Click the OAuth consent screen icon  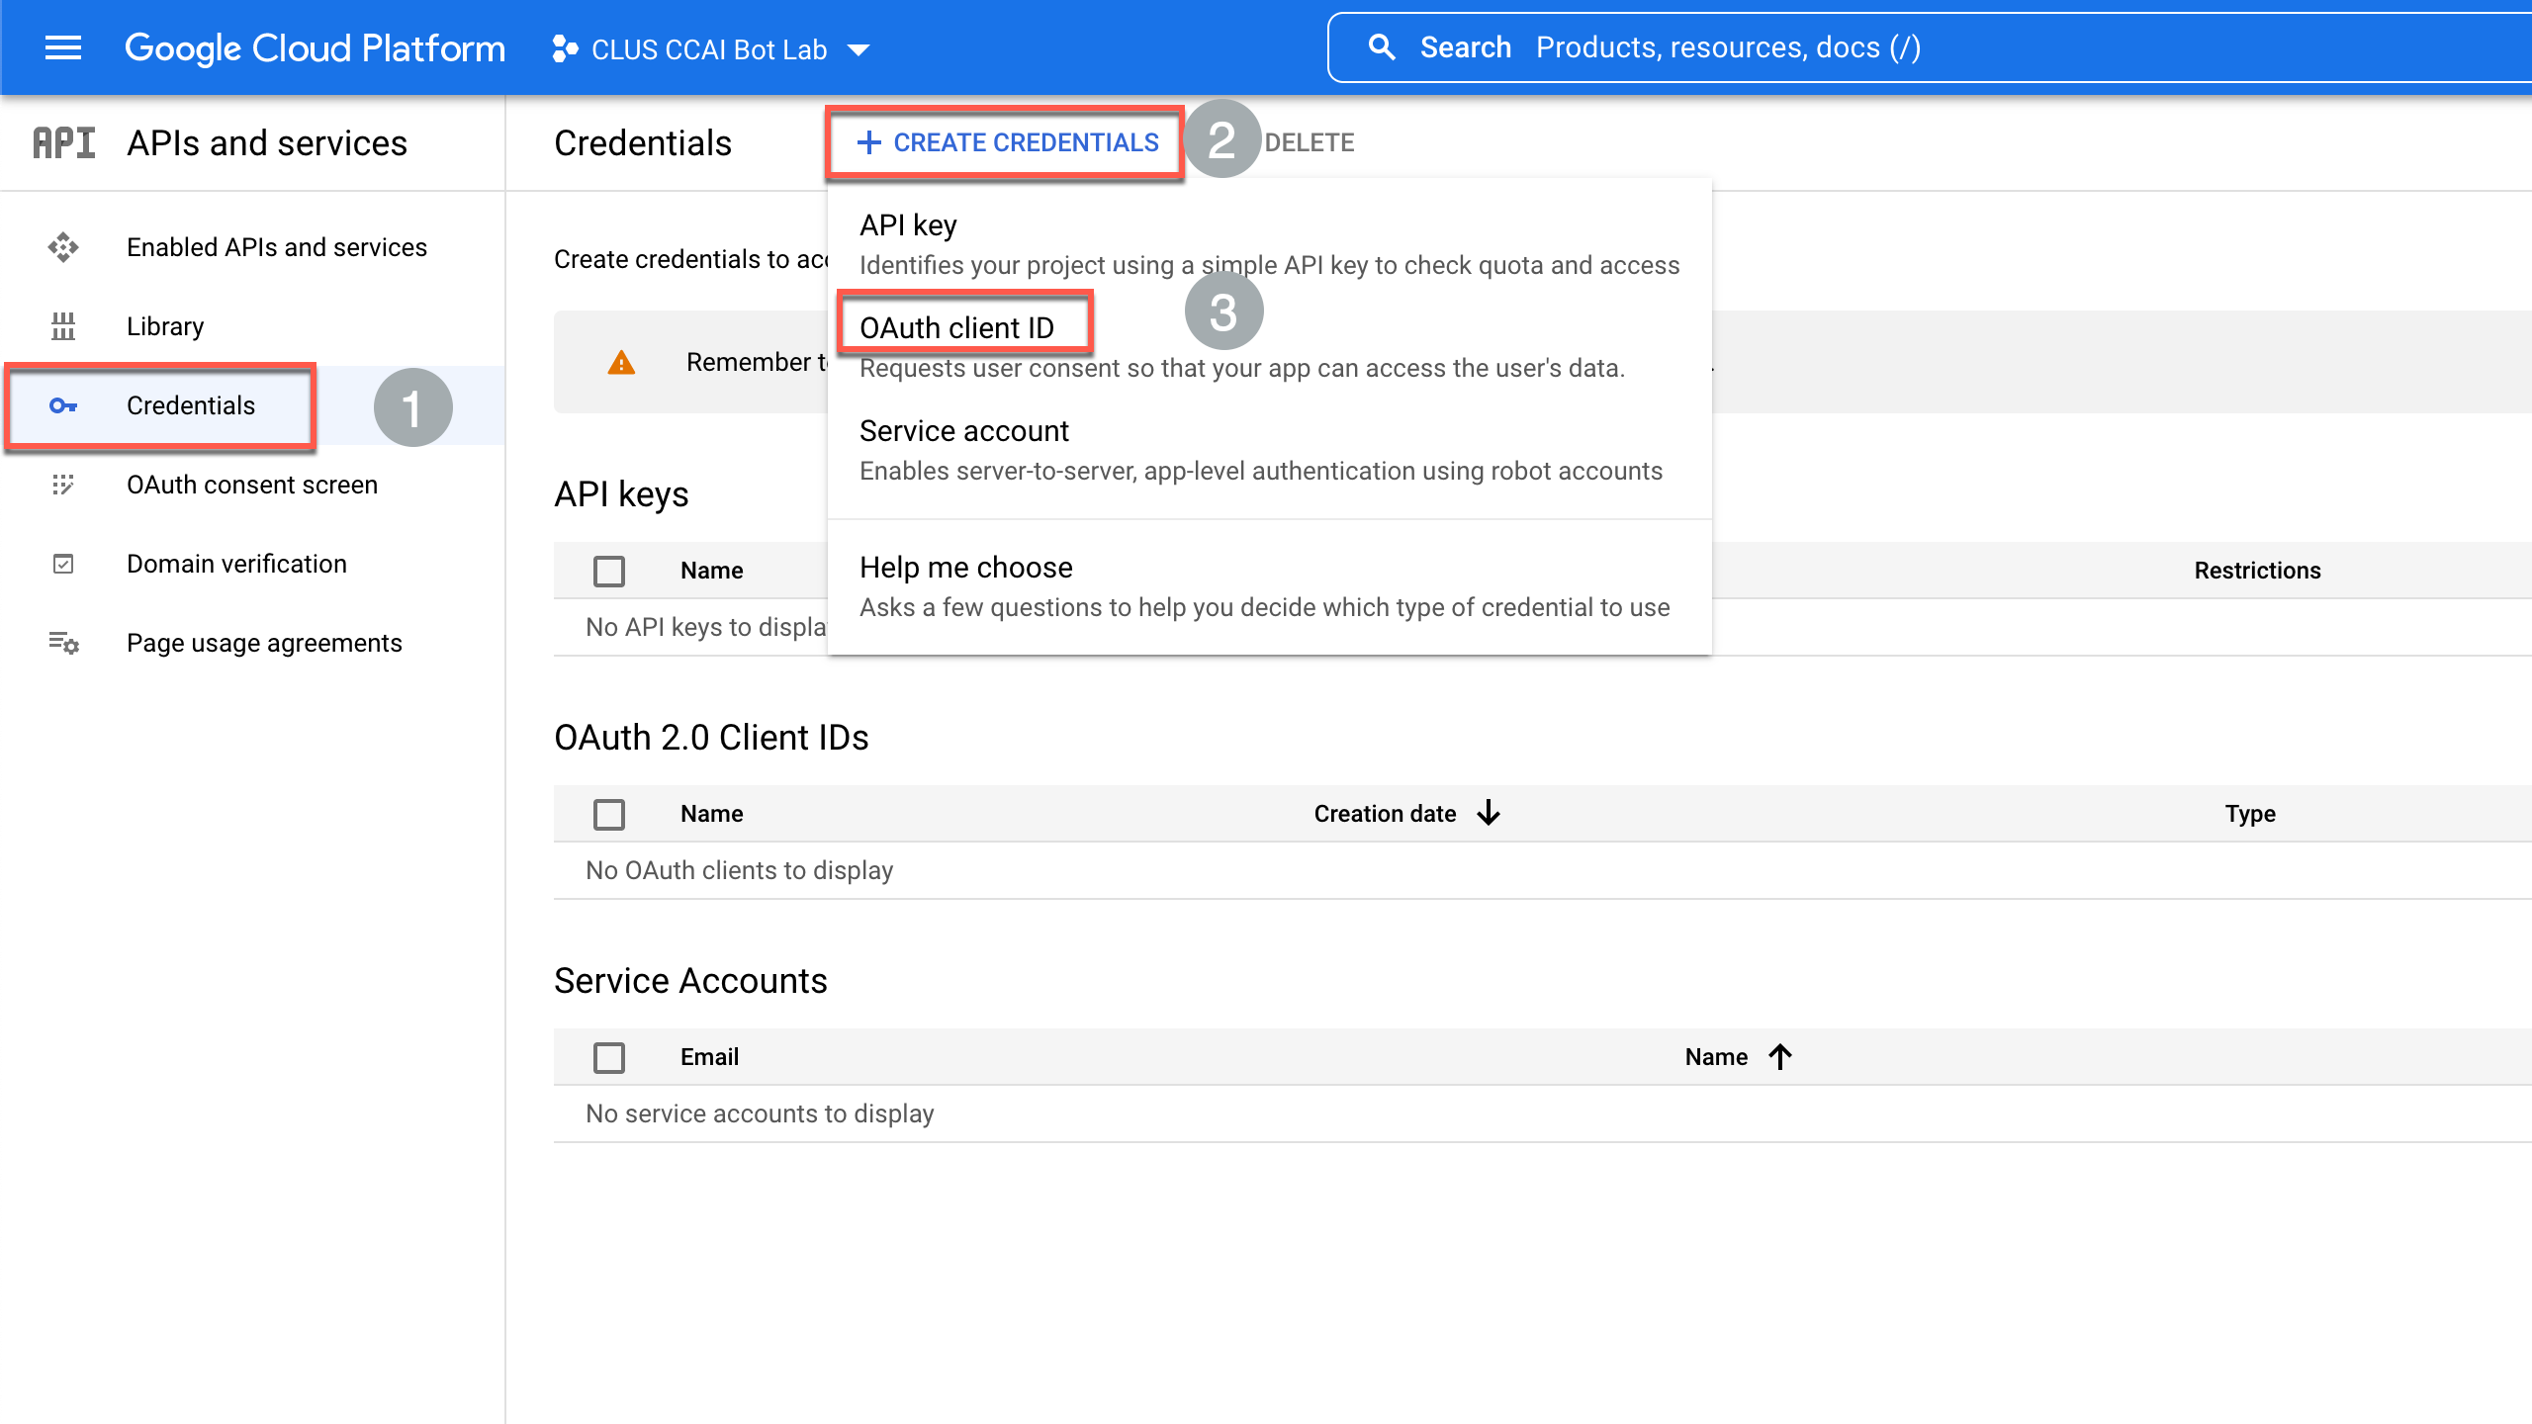click(x=63, y=485)
